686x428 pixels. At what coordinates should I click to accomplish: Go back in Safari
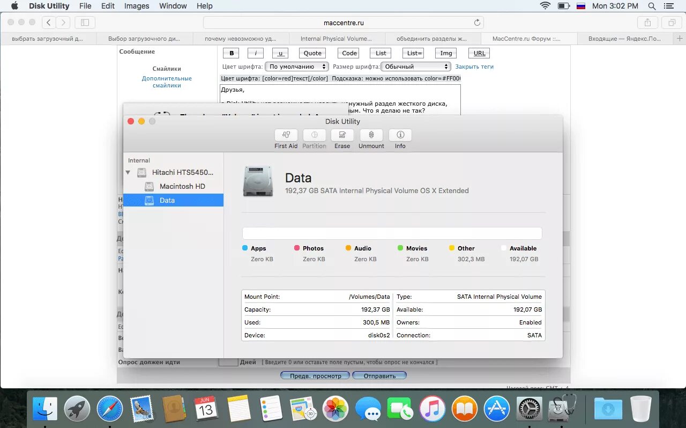point(49,23)
